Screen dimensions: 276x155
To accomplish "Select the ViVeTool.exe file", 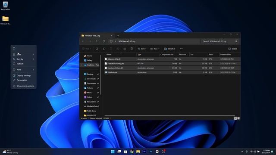I will click(x=172, y=72).
